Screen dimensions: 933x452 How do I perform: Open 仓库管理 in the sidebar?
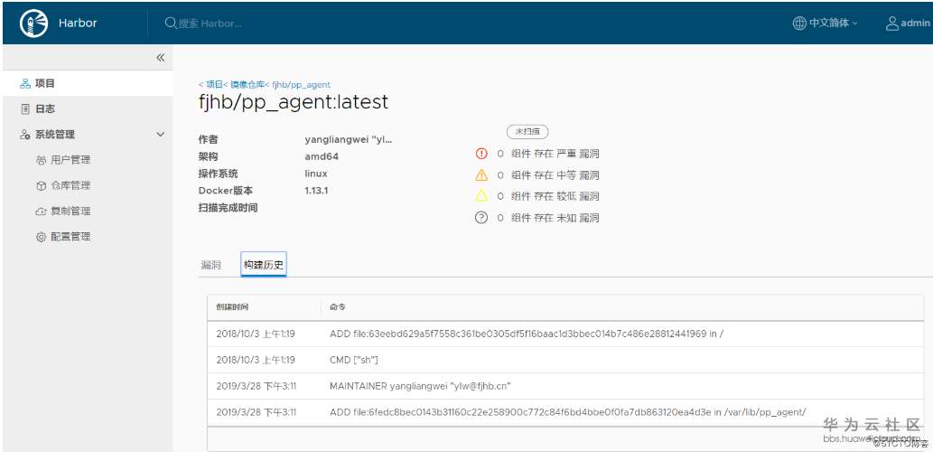70,185
